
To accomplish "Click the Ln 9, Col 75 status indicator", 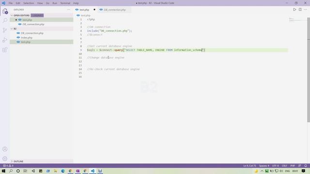I will [x=249, y=166].
